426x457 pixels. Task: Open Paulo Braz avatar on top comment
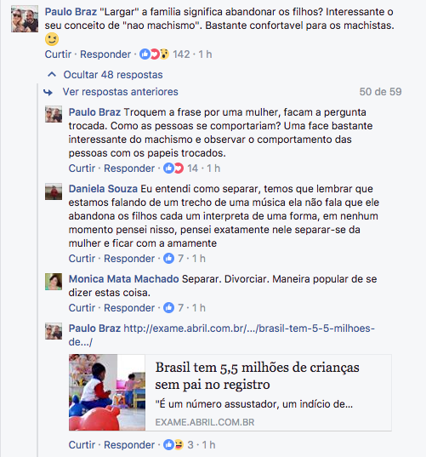click(x=25, y=19)
